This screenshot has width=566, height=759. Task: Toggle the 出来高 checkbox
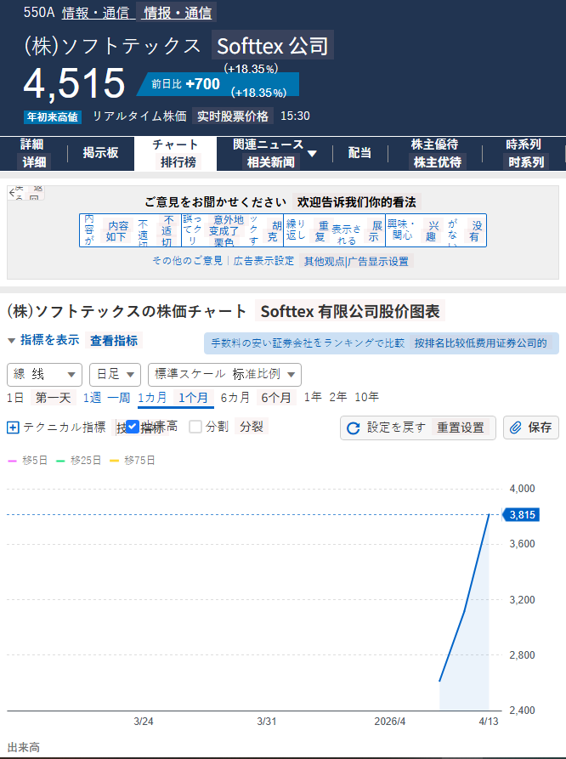[133, 427]
